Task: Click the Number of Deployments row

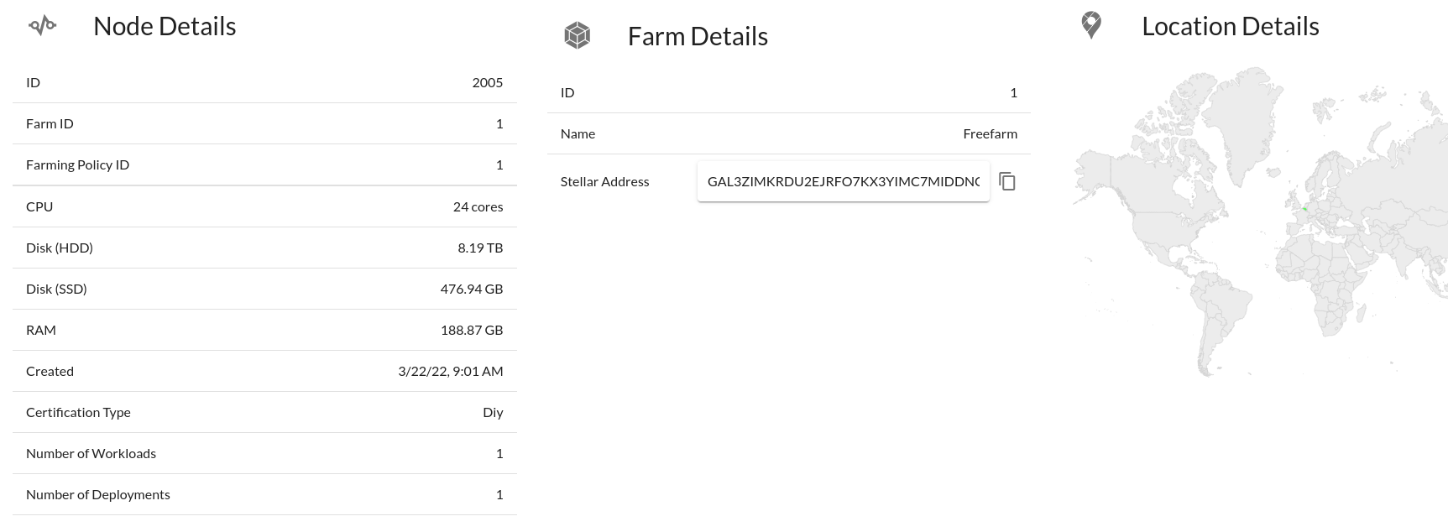Action: click(x=264, y=494)
